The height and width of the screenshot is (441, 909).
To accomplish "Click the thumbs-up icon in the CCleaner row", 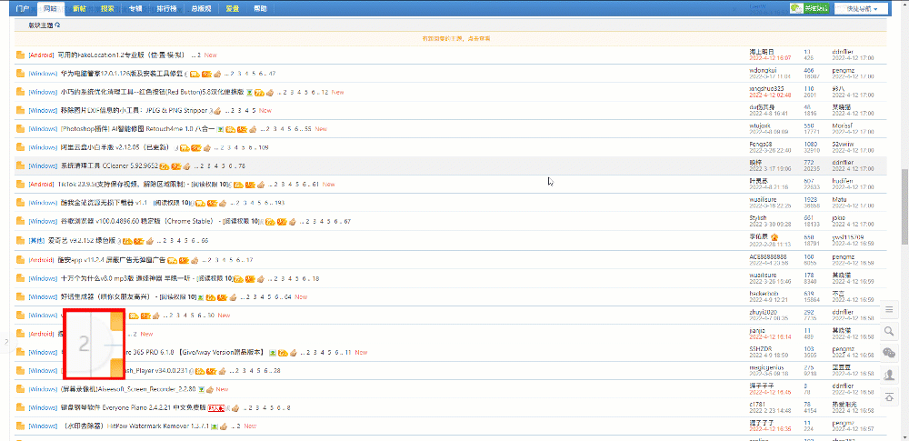I will click(x=186, y=166).
